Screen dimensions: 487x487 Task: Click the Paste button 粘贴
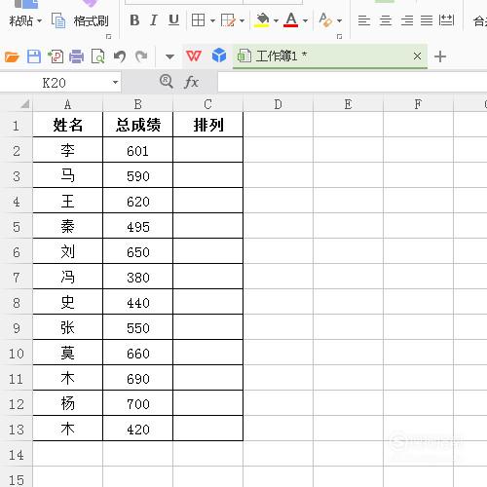pos(21,21)
